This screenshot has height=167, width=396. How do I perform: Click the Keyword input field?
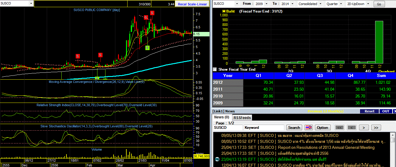264,128
